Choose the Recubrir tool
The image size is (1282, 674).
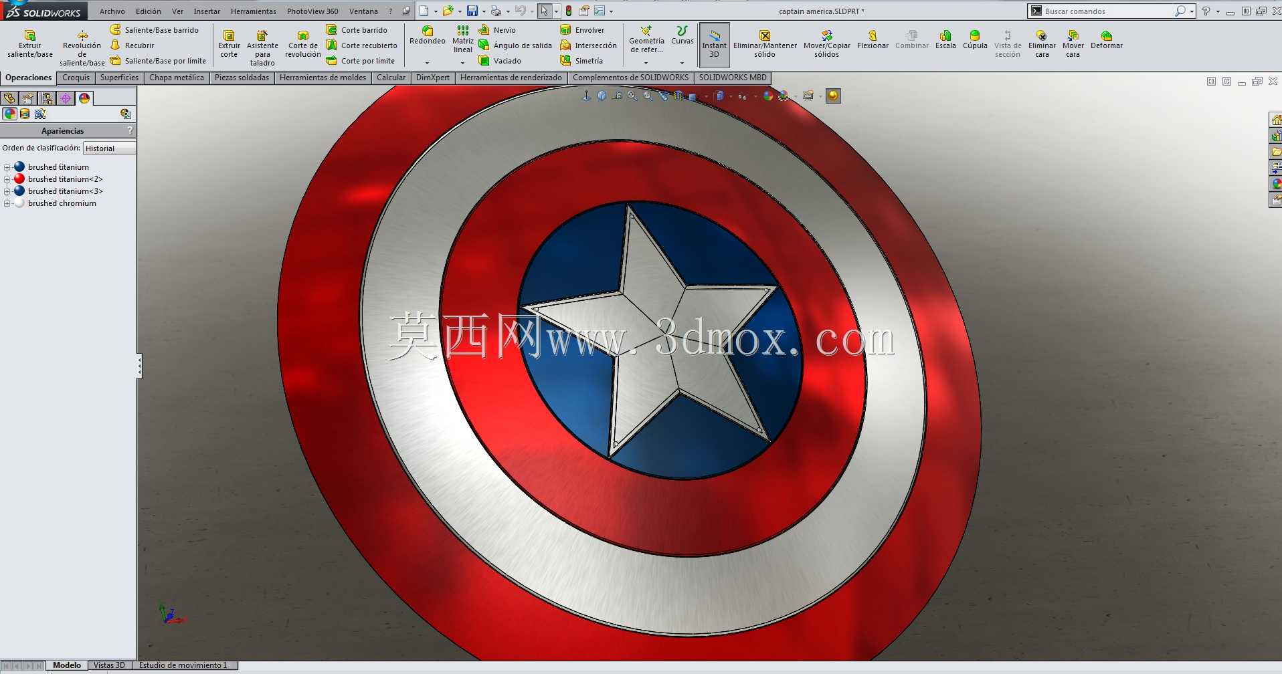132,45
